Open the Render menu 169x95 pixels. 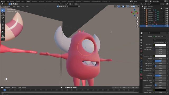pyautogui.click(x=12, y=1)
